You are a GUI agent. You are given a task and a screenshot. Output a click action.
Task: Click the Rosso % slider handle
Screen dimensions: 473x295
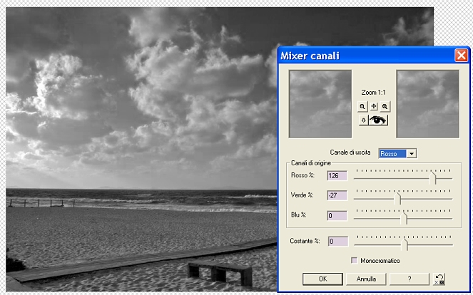(434, 179)
